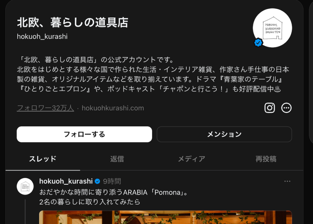
Task: Click the small avatar beside the post
Action: point(25,187)
